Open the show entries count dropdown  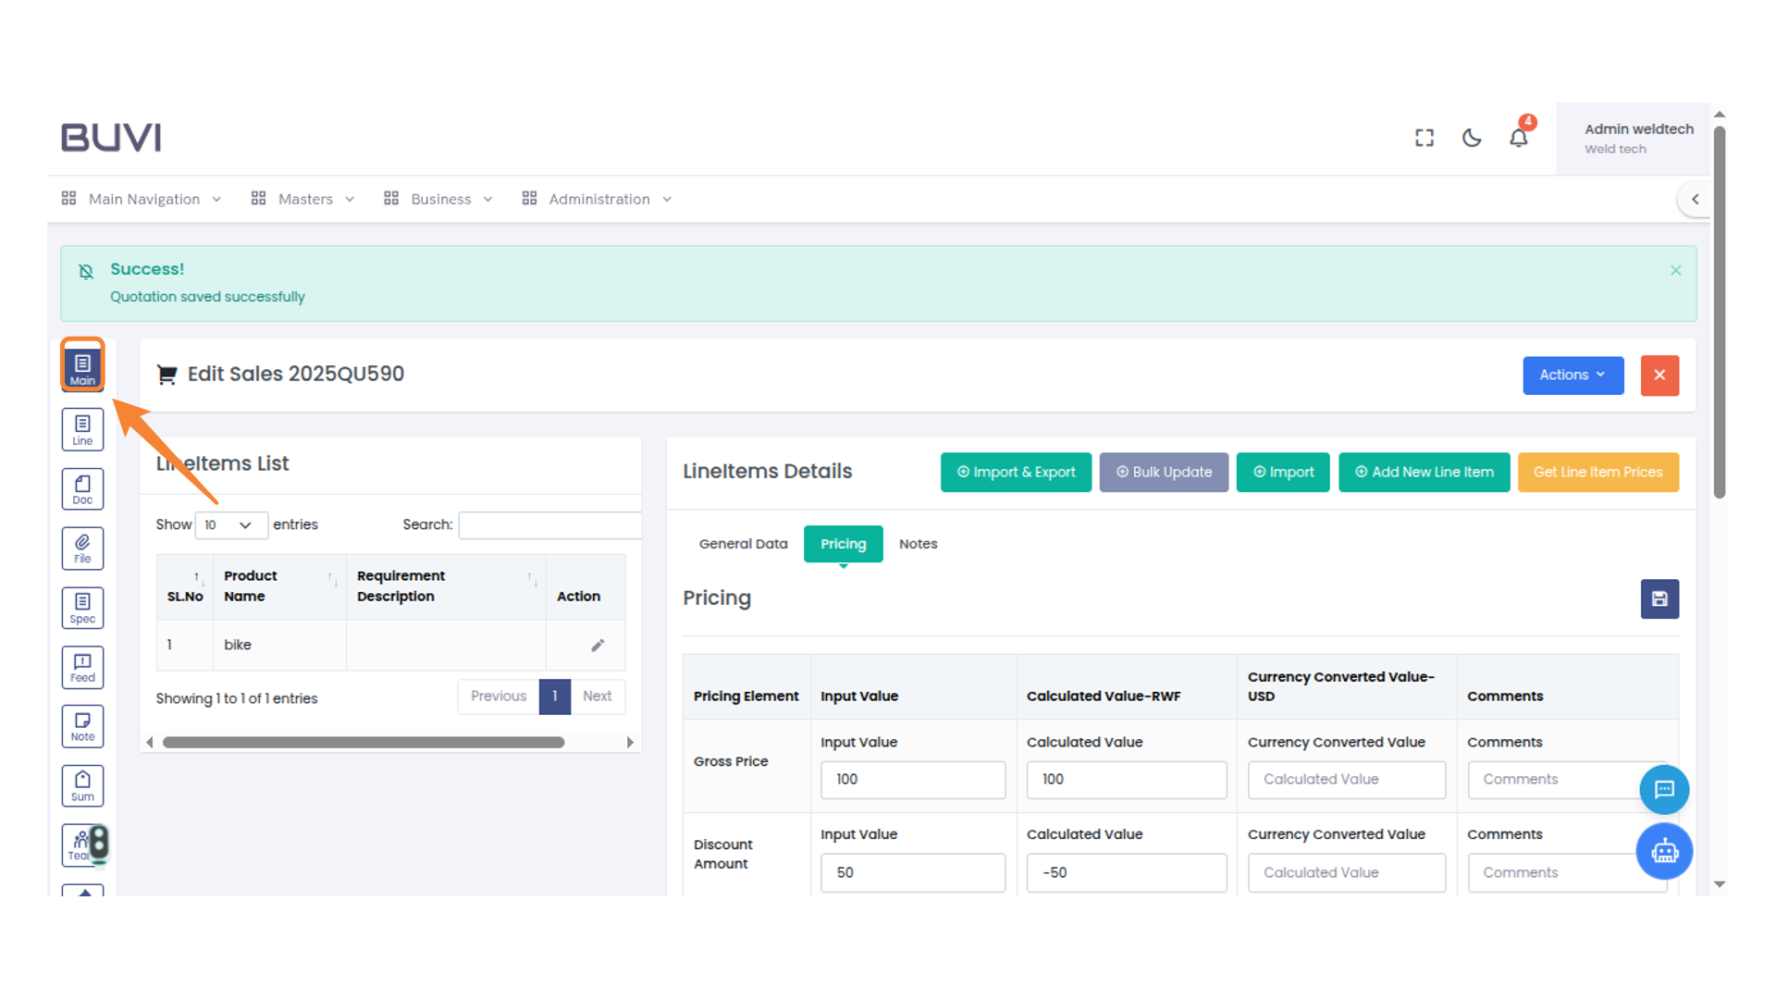click(230, 525)
